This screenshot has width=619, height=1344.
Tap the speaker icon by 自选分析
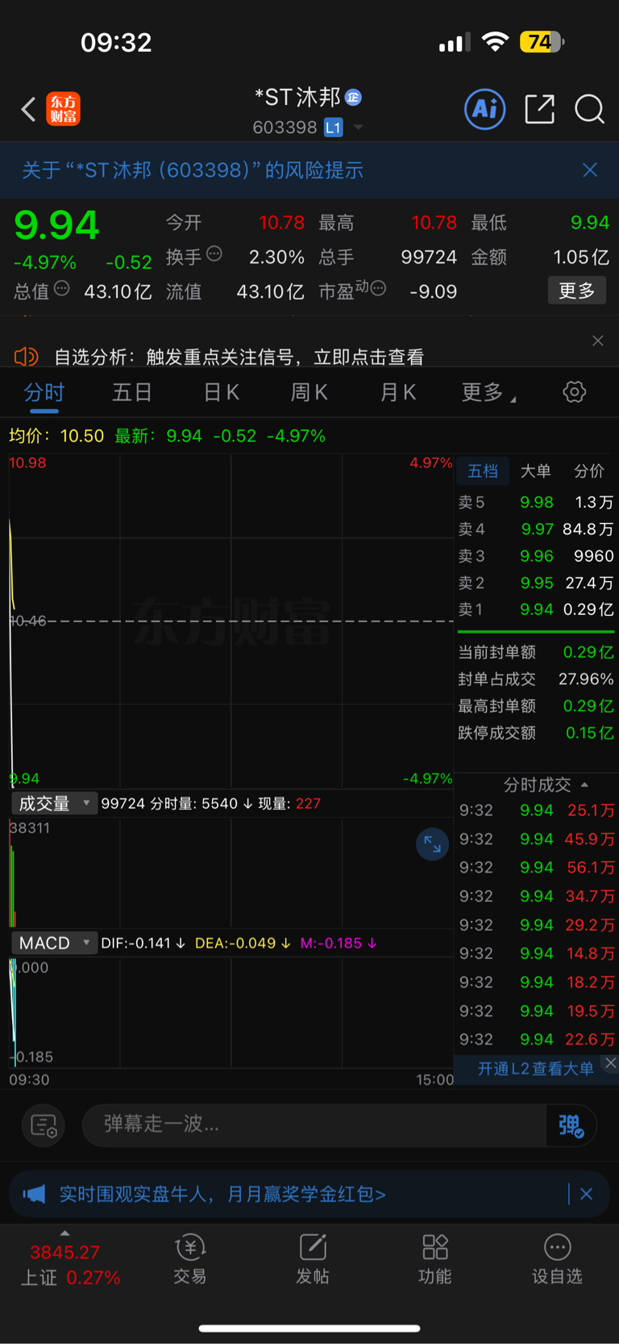point(27,356)
